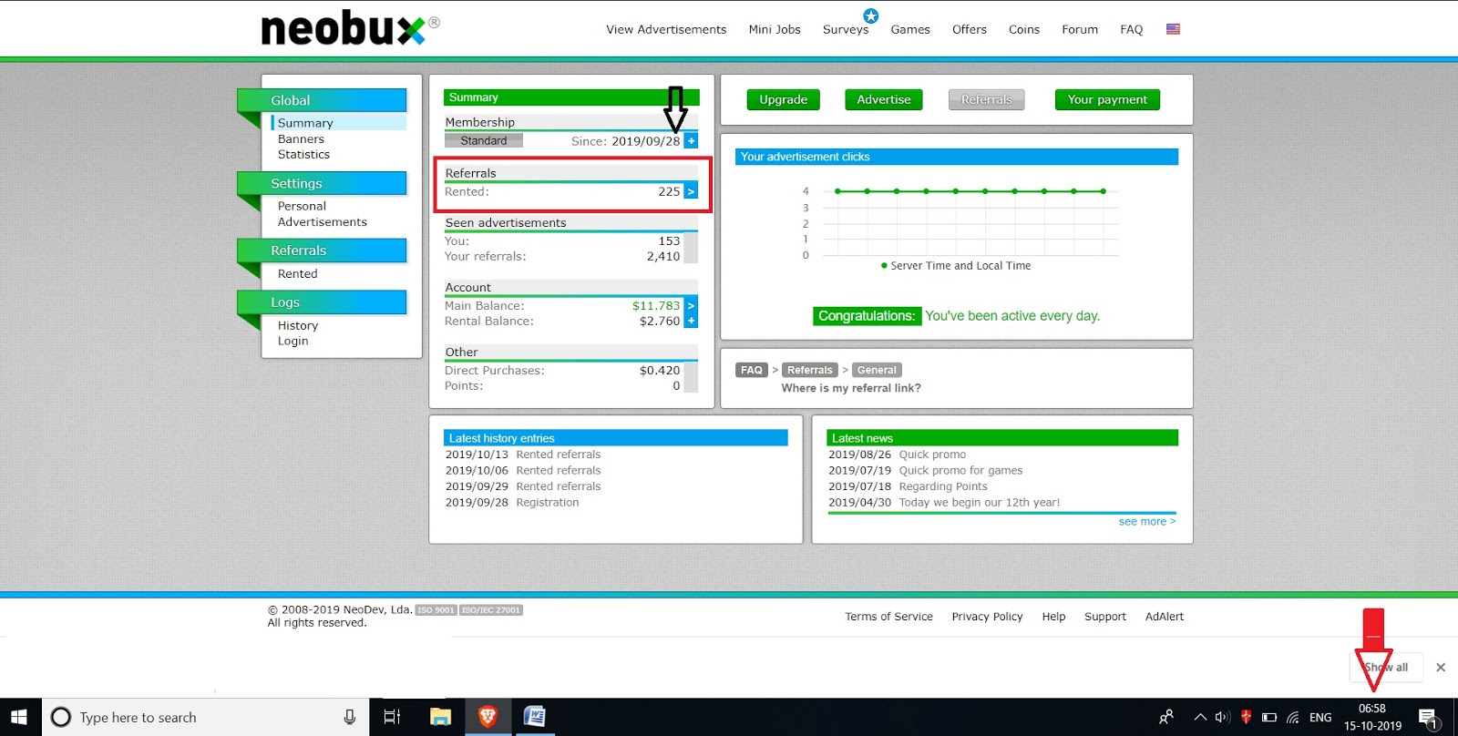
Task: Open Login log
Action: 293,341
